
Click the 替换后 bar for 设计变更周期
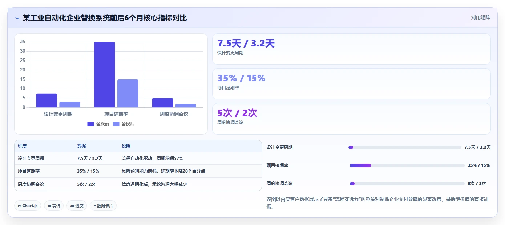(x=70, y=105)
